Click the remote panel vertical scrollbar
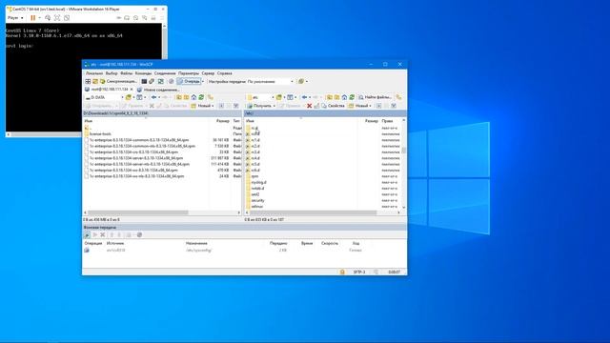Image resolution: width=610 pixels, height=343 pixels. (x=404, y=151)
